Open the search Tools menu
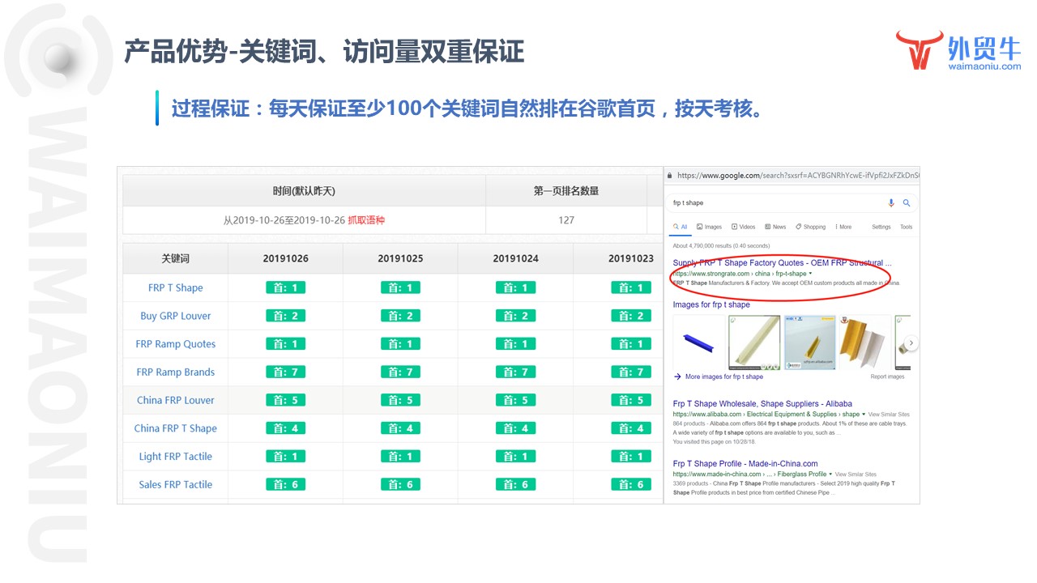1037x583 pixels. coord(906,227)
